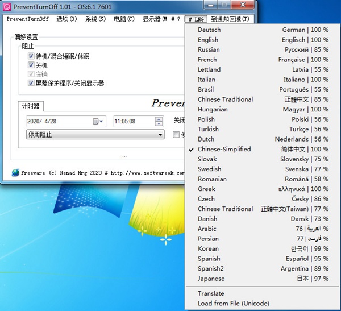
Task: Choose Greek language
Action: click(x=263, y=189)
